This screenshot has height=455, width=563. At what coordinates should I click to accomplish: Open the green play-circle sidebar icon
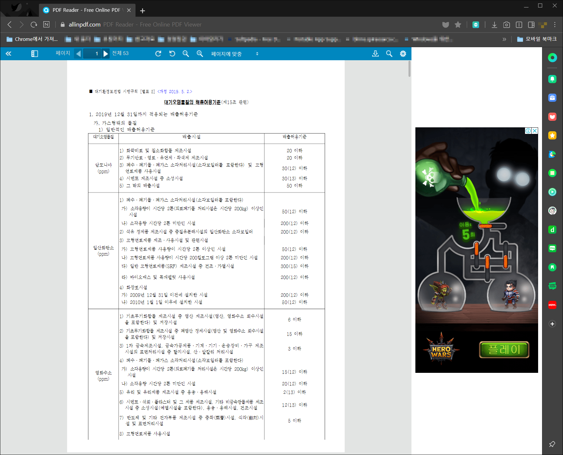552,192
